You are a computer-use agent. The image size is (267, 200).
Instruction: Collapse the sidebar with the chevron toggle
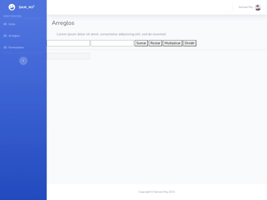pos(23,61)
